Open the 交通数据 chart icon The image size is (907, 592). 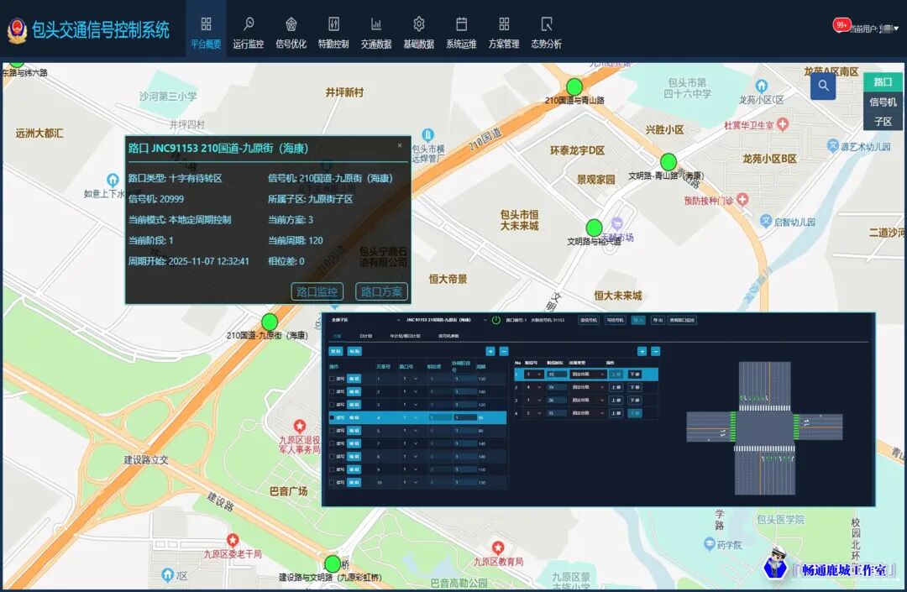coord(376,25)
